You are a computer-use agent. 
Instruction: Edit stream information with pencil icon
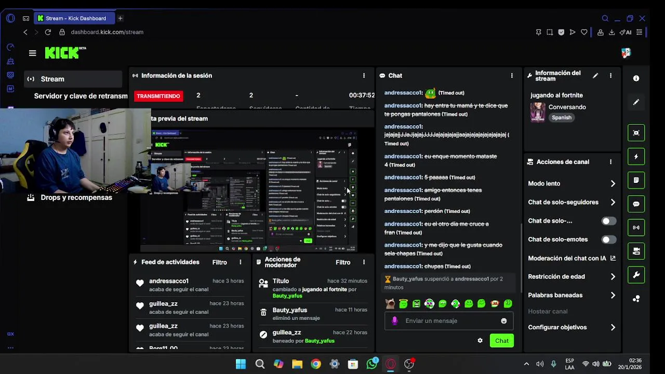595,75
